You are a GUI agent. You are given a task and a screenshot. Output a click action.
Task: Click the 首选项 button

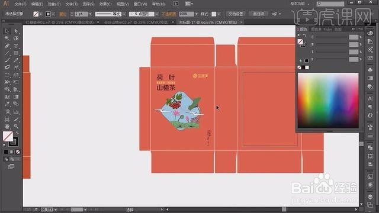tap(258, 14)
